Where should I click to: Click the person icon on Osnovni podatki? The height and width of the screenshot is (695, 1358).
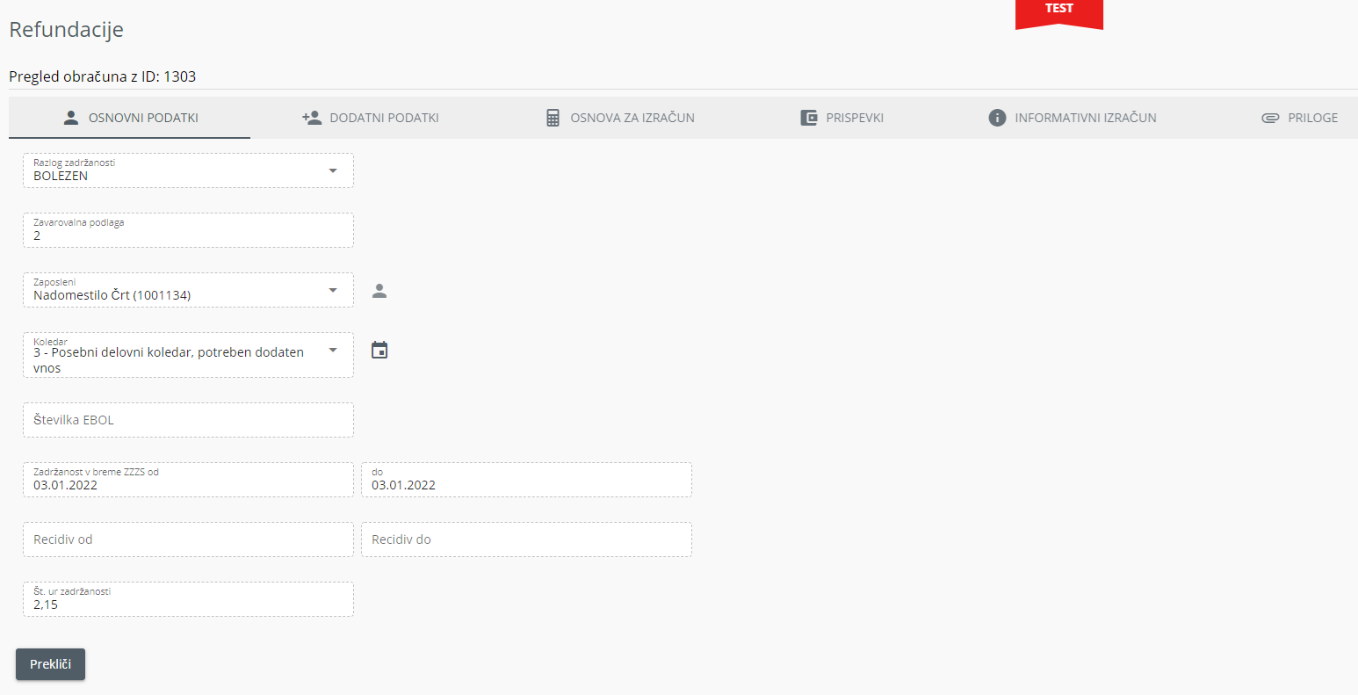click(71, 118)
